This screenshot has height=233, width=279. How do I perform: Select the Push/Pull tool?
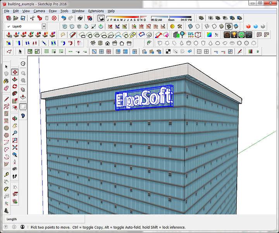[15, 79]
